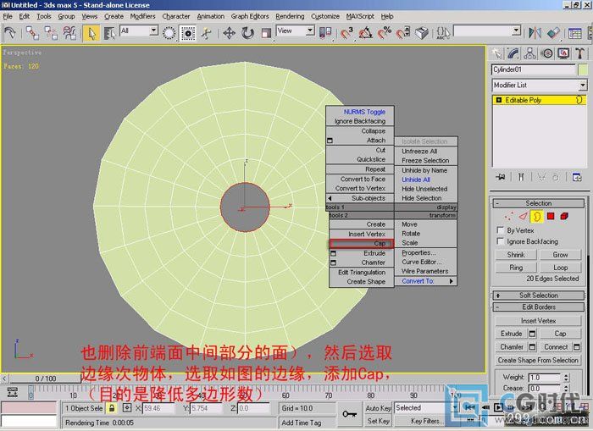Click the Loop selection button

click(x=561, y=268)
